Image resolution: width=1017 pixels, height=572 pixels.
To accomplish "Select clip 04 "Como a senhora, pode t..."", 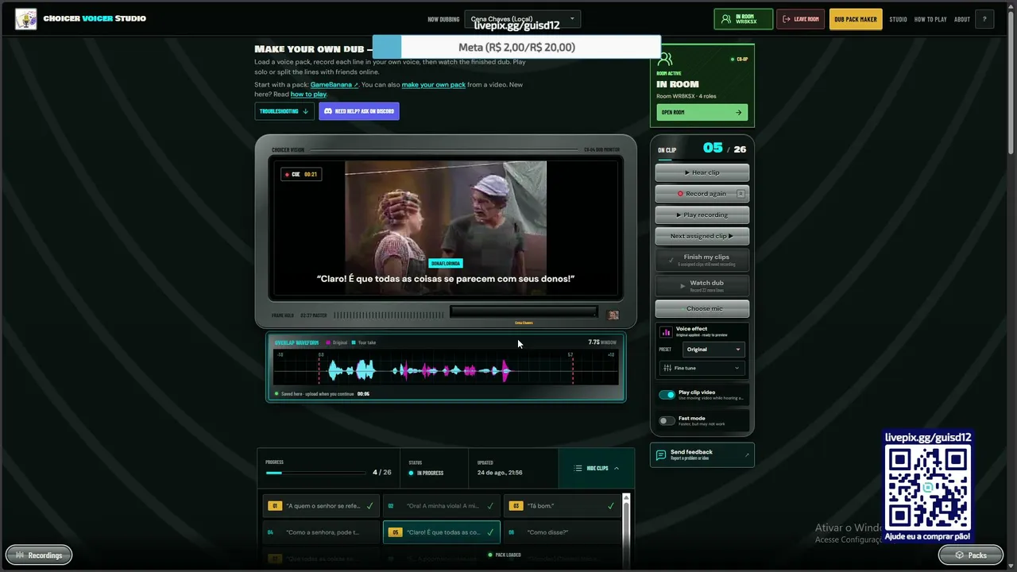I will click(320, 532).
